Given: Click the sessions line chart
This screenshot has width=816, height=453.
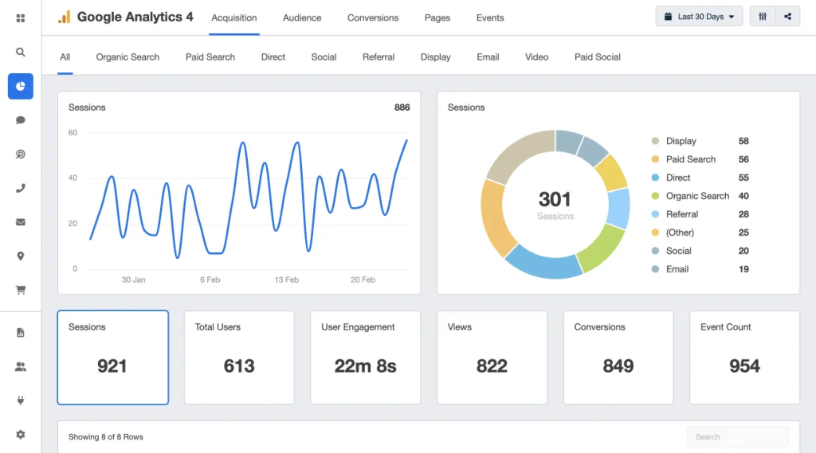Looking at the screenshot, I should coord(249,200).
